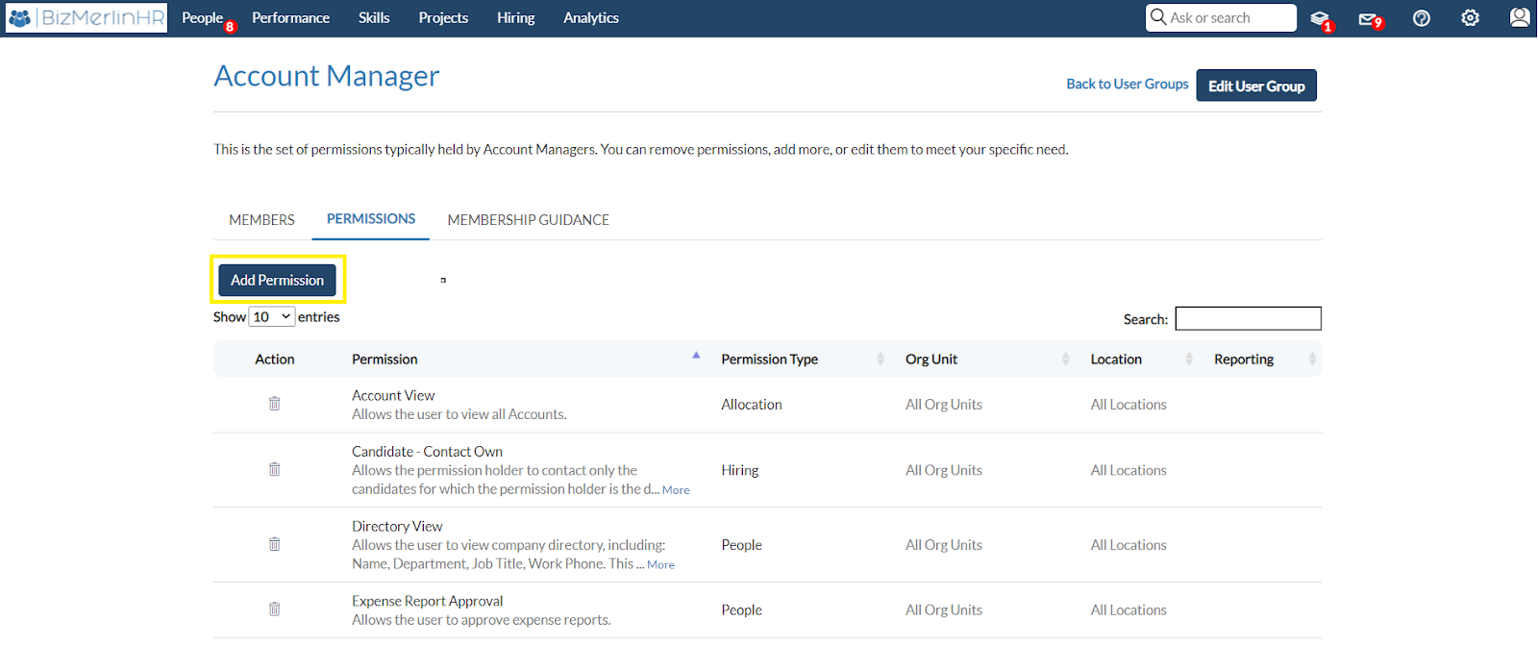Open the Performance menu

click(291, 18)
